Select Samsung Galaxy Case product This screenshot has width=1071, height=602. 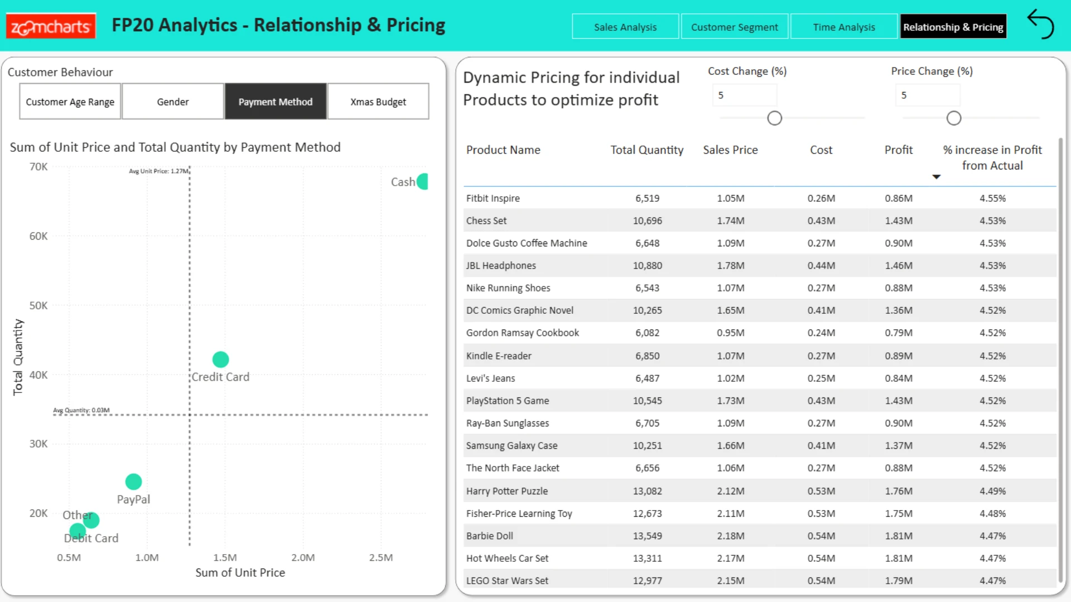pos(760,445)
